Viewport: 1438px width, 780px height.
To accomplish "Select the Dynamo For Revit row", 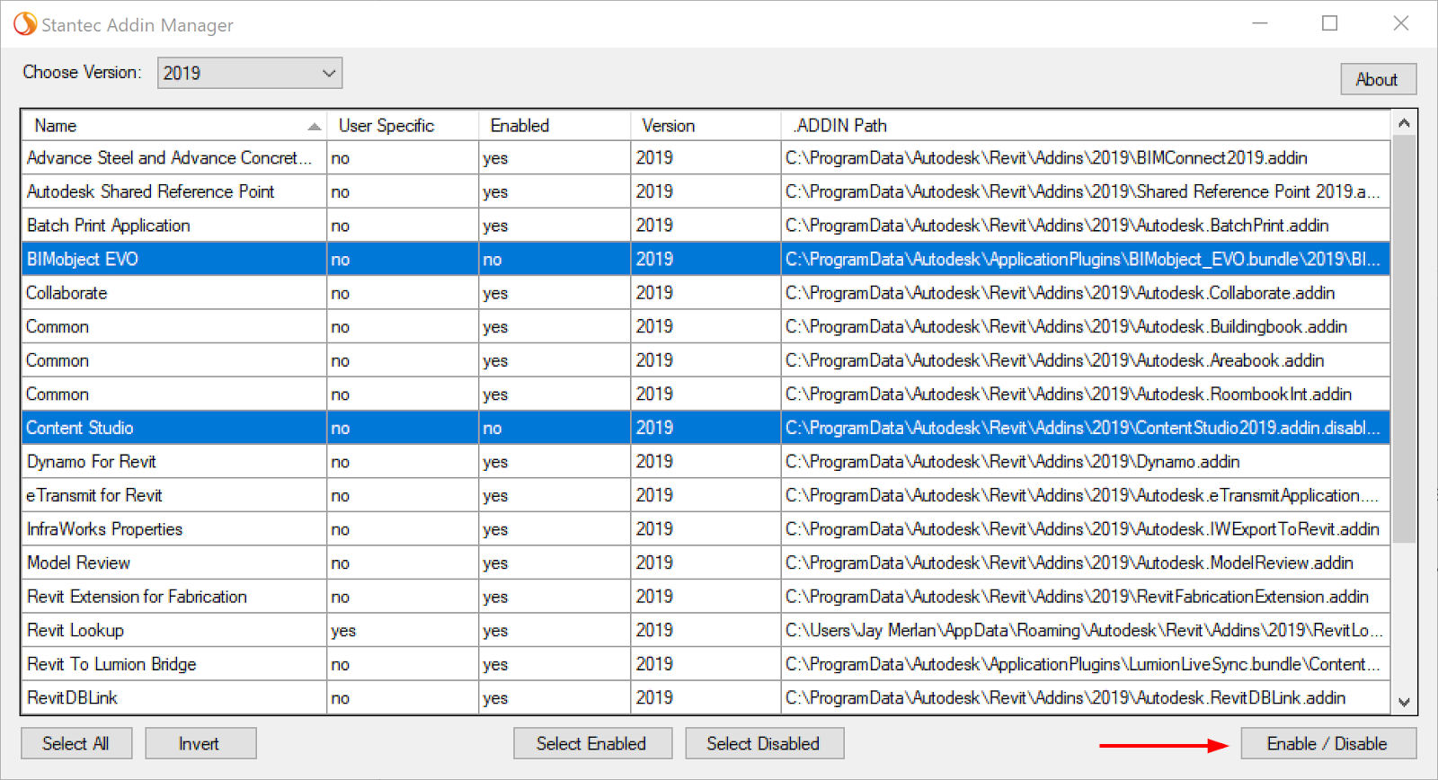I will click(x=706, y=462).
